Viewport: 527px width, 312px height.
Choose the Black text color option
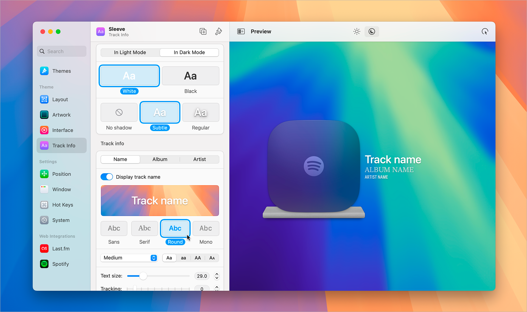(190, 76)
